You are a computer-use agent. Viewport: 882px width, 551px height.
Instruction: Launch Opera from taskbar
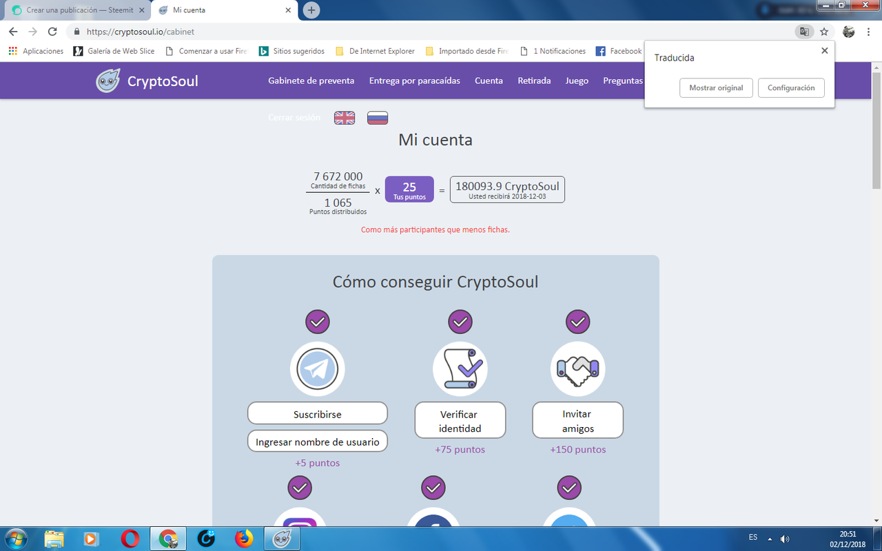[x=130, y=538]
